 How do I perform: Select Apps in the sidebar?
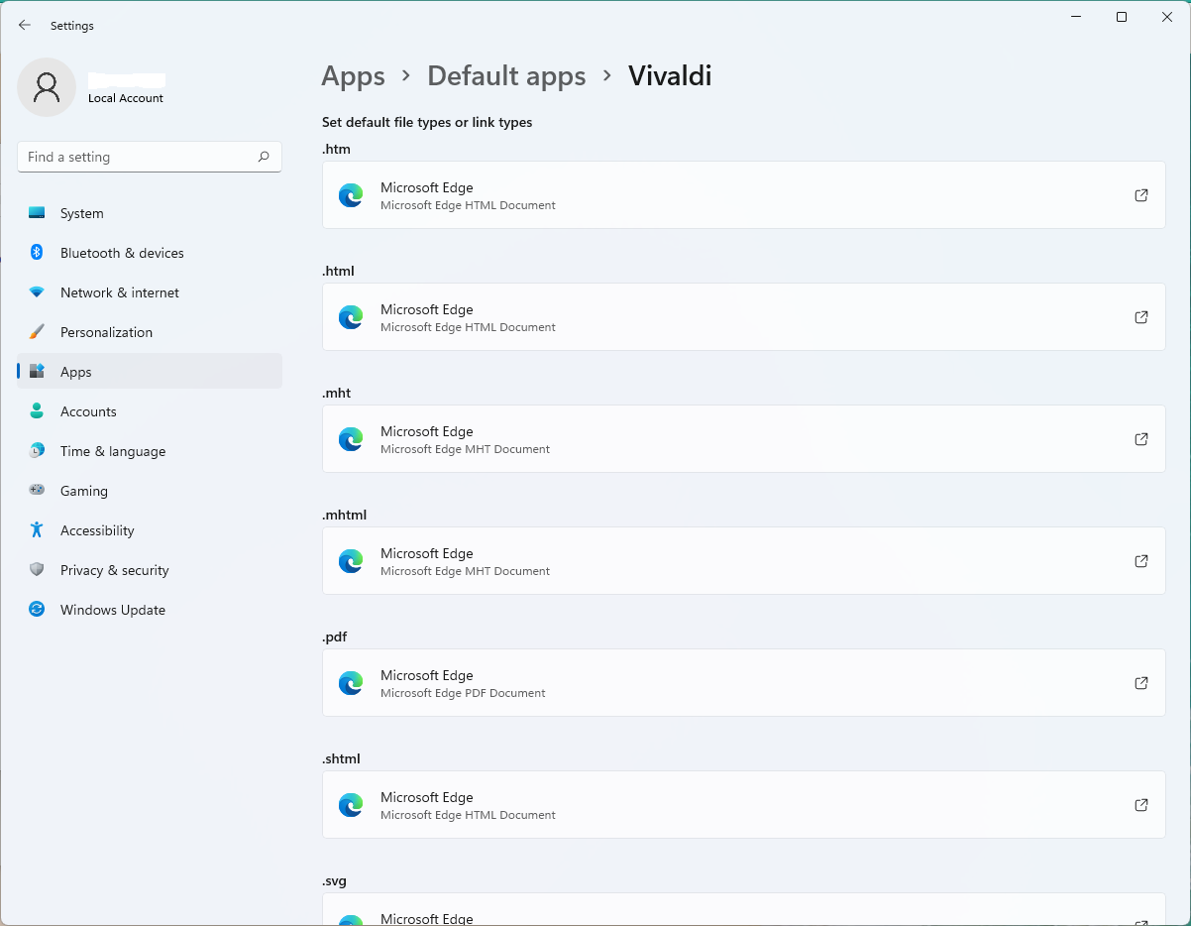point(150,372)
